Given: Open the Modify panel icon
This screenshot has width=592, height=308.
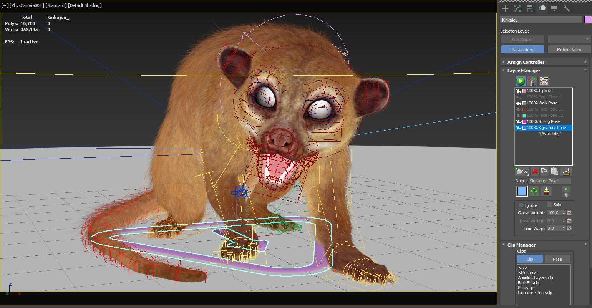Looking at the screenshot, I should (x=517, y=8).
